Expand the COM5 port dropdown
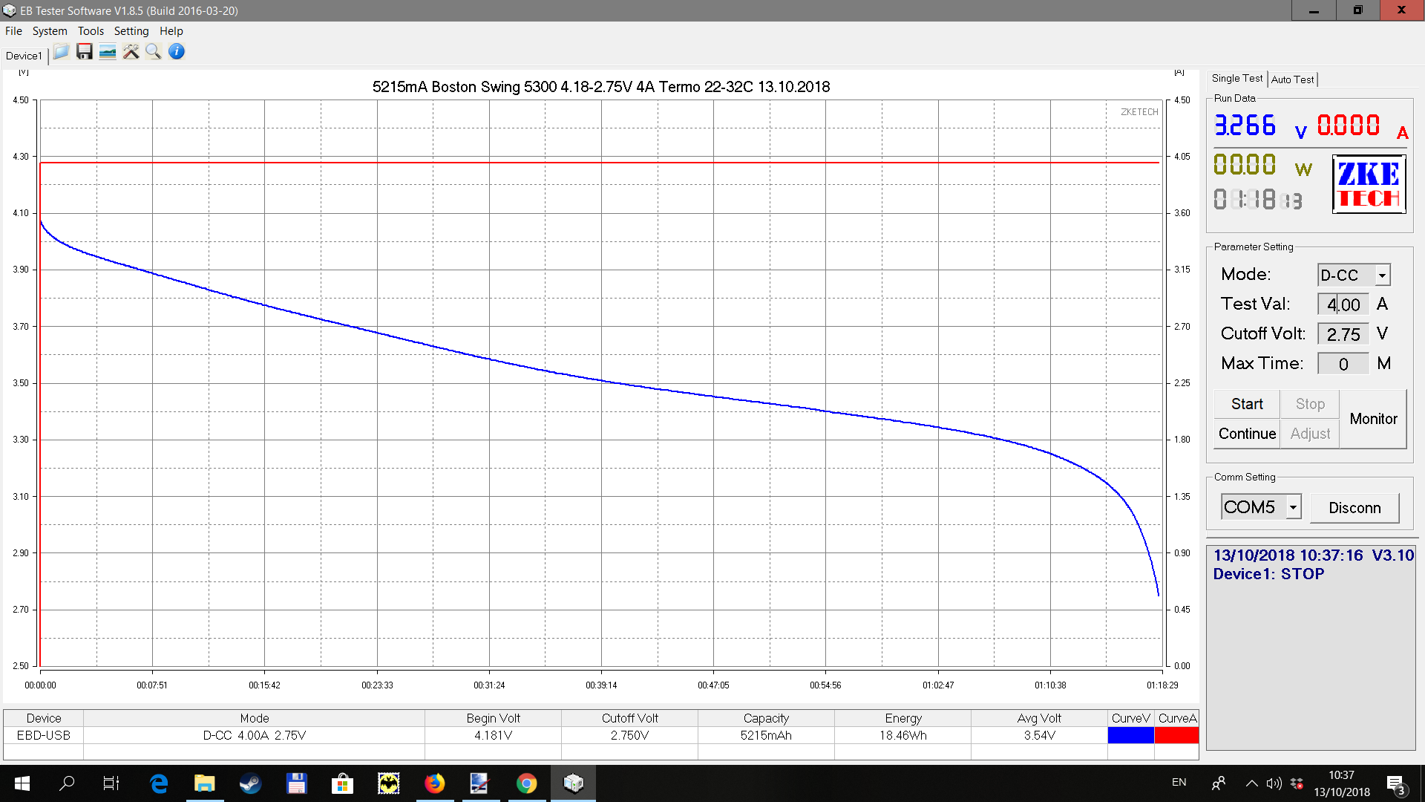 (1293, 507)
